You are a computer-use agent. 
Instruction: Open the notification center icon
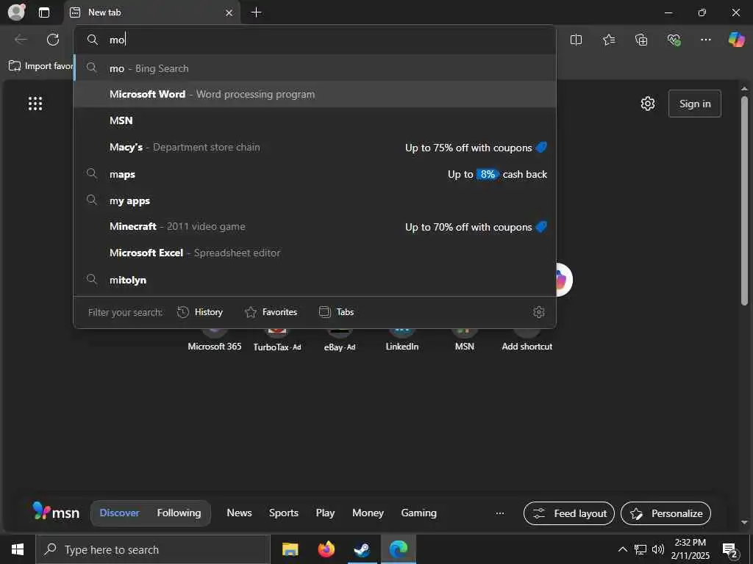[x=730, y=550]
